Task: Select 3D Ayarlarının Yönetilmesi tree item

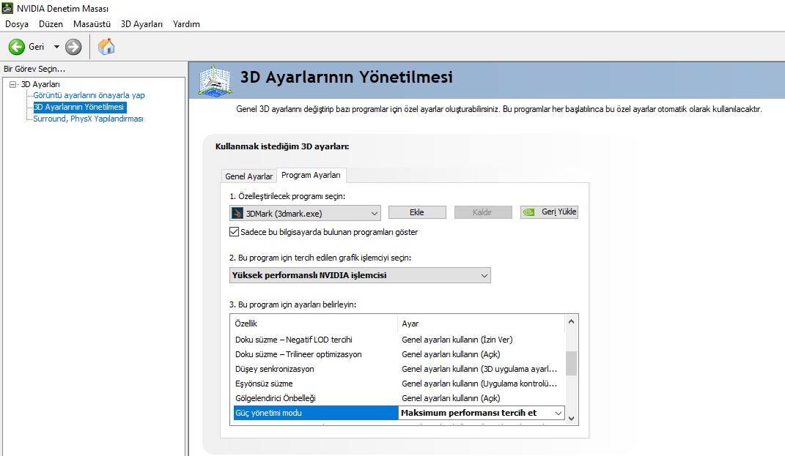Action: (79, 107)
